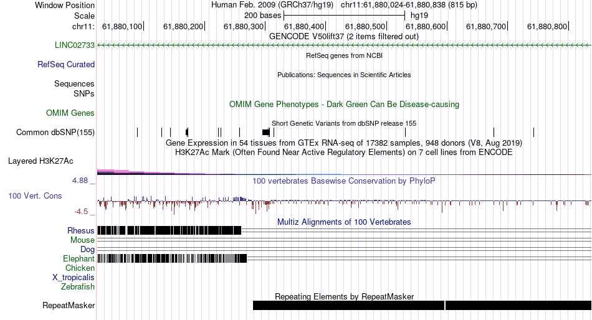Click the Repeating Elements by RepeatMasker title
592x320 pixels.
(344, 296)
